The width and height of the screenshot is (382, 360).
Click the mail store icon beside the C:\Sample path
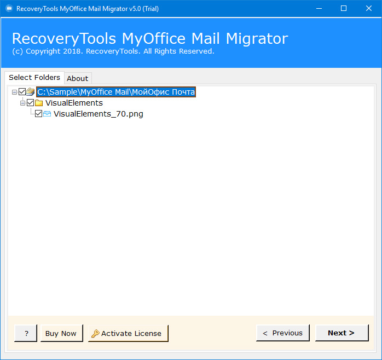31,92
